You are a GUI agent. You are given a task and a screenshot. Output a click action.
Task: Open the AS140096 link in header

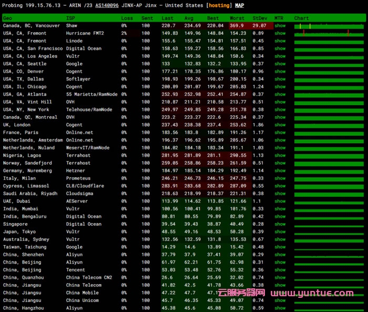click(107, 5)
